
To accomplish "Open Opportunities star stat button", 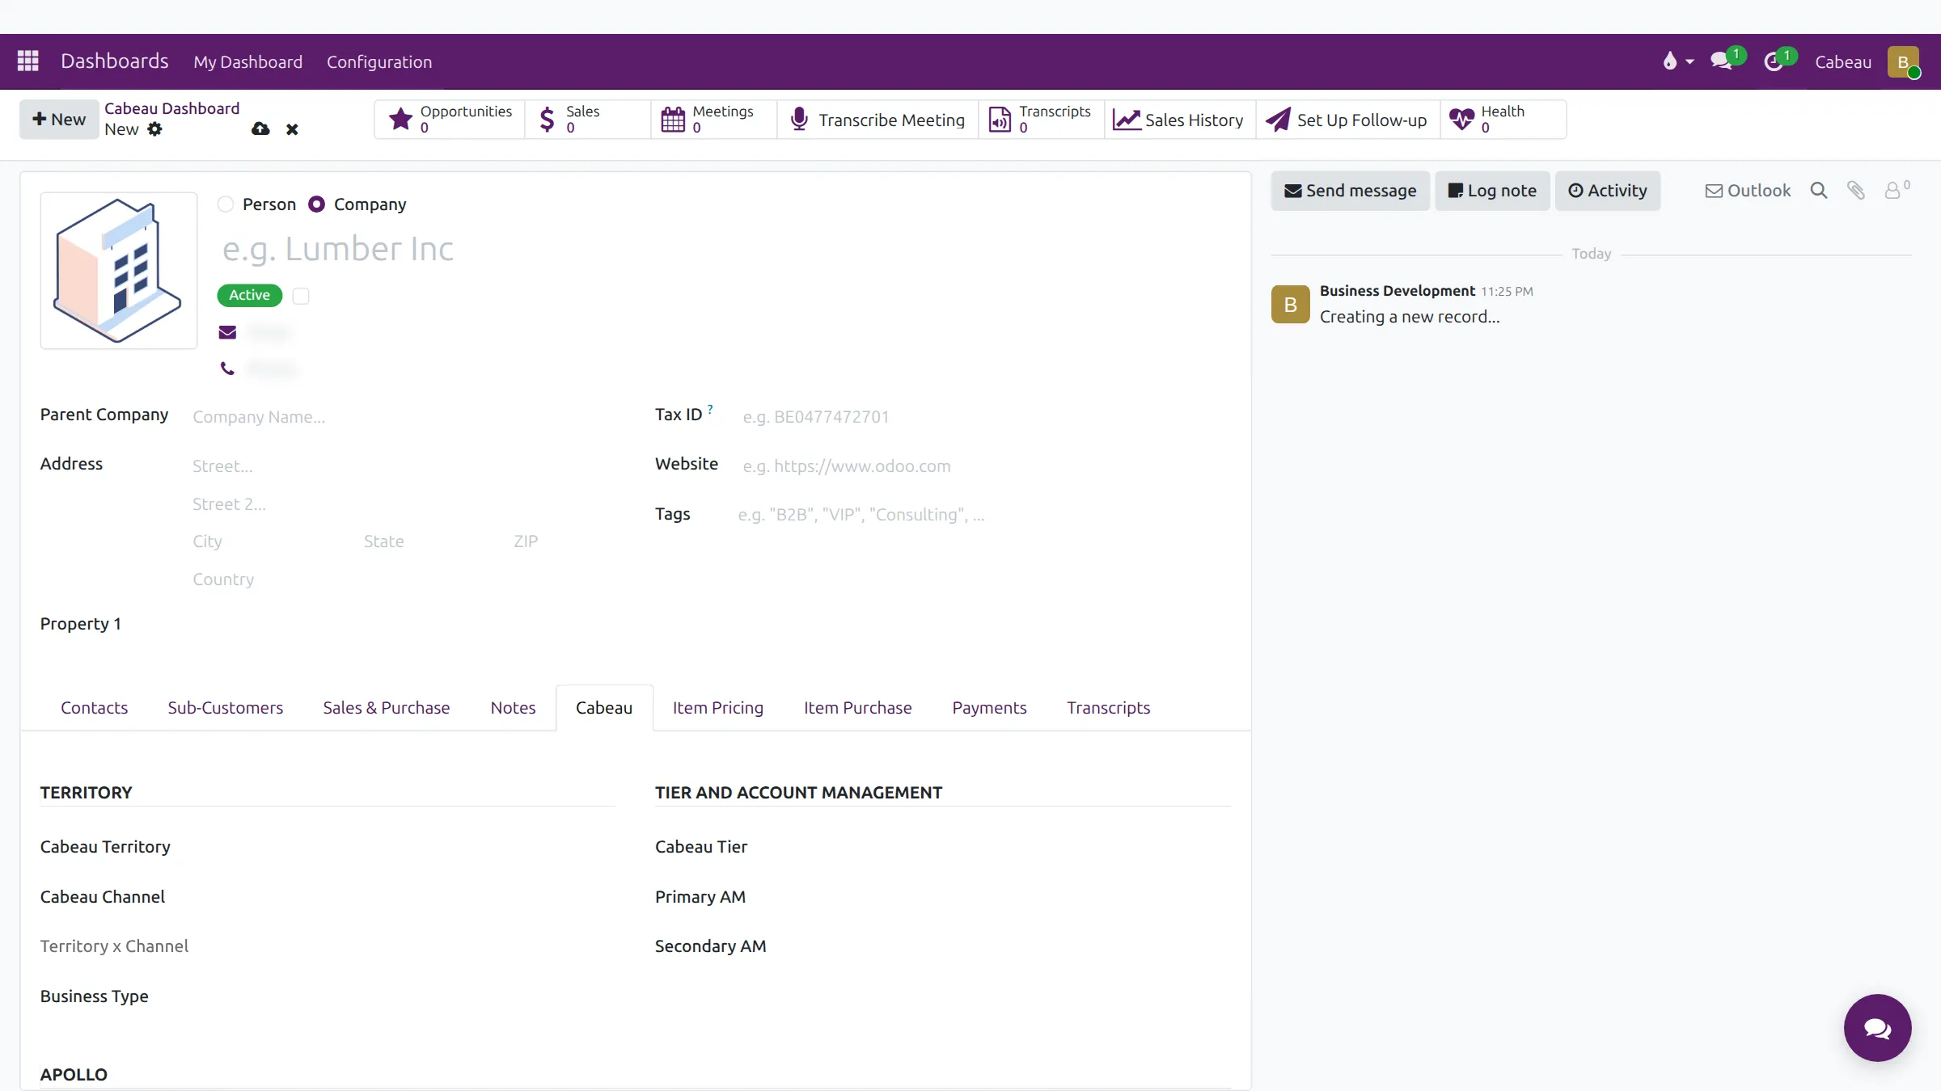I will coord(450,120).
